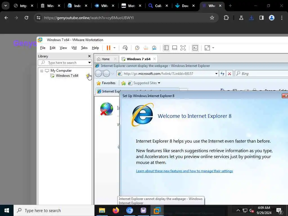This screenshot has width=288, height=216.
Task: Open the Chrome profile avatar
Action: point(272,18)
